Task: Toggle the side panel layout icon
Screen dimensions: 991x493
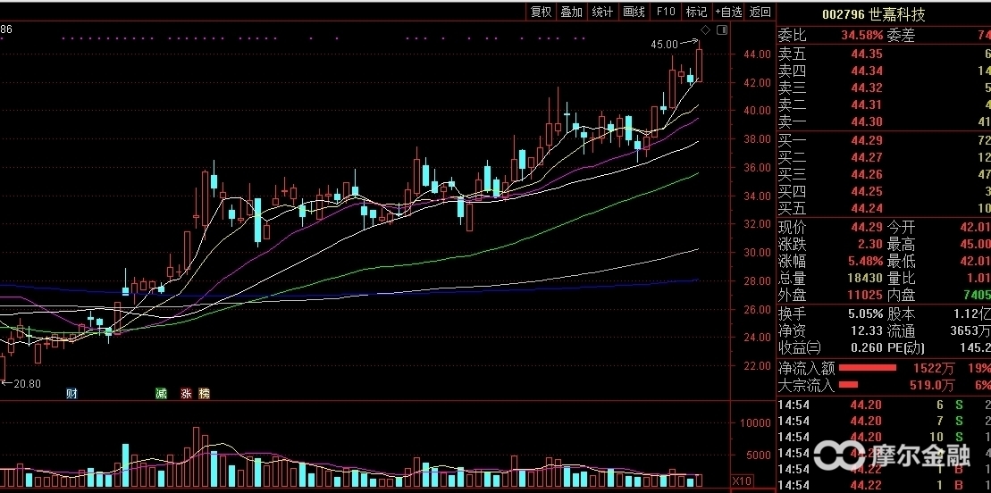Action: point(722,30)
